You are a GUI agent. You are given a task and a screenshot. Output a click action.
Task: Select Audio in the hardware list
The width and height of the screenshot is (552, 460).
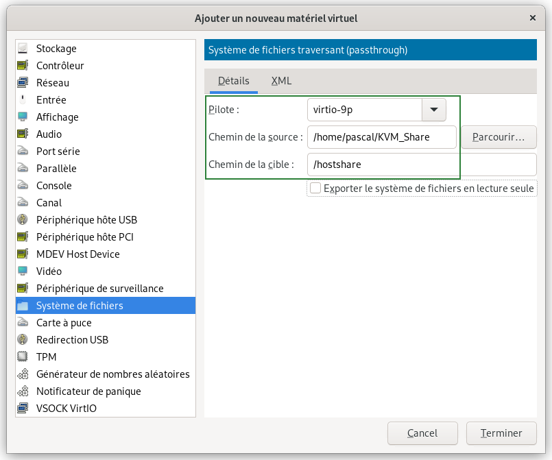[x=106, y=134]
